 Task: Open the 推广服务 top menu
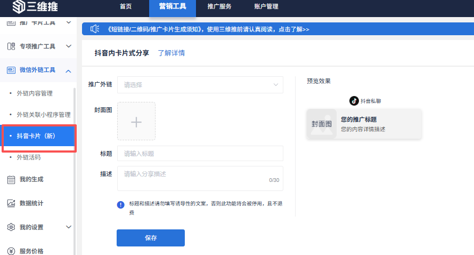click(218, 6)
